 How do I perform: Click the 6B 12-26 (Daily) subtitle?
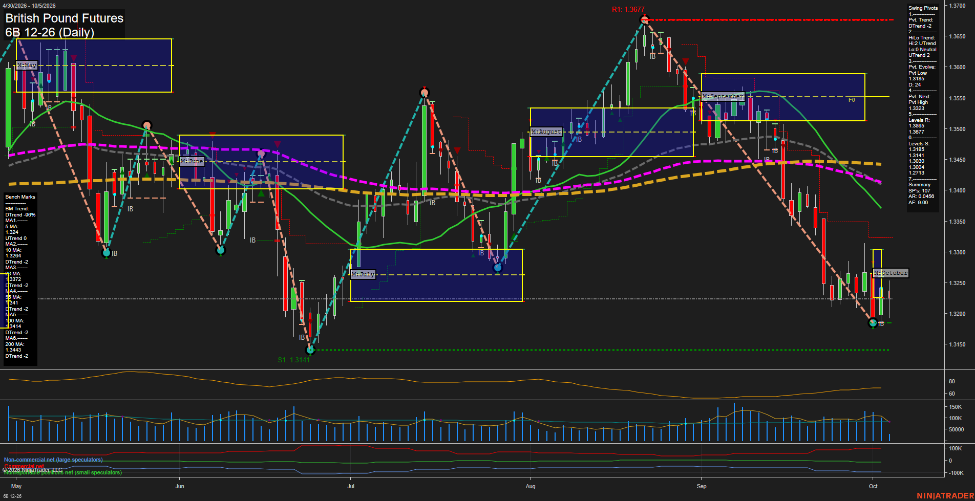click(x=50, y=32)
